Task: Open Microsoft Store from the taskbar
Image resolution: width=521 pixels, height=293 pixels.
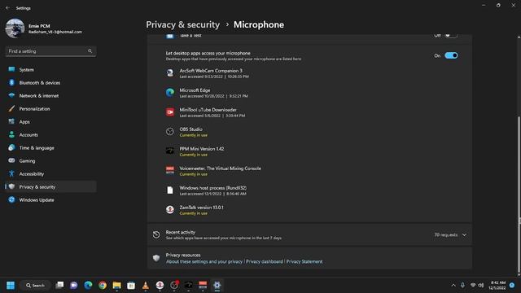Action: click(131, 285)
